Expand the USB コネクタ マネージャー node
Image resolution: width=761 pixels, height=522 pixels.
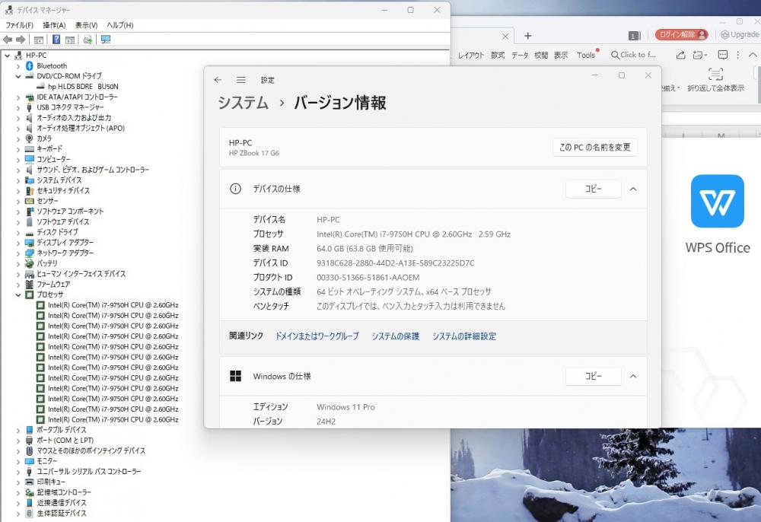point(18,107)
